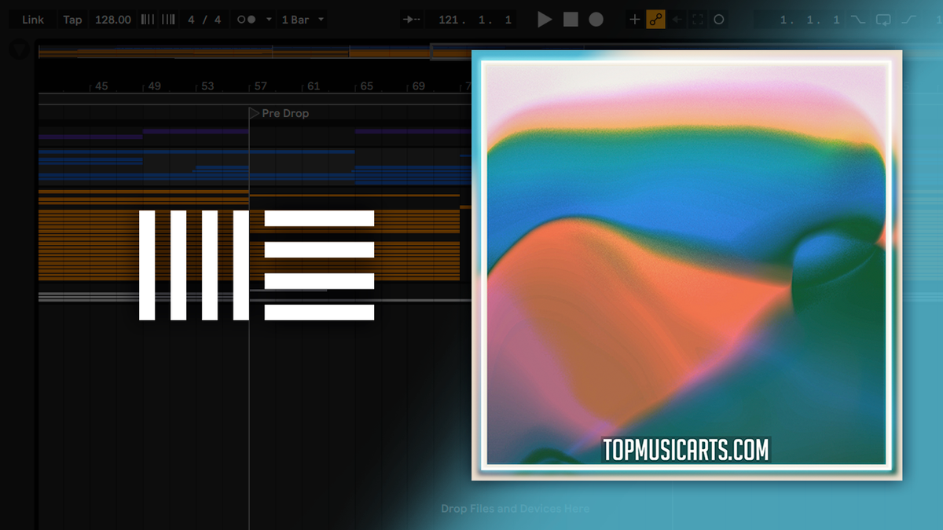This screenshot has width=943, height=530.
Task: Click the Phase Nudge Down icon
Action: coord(147,20)
